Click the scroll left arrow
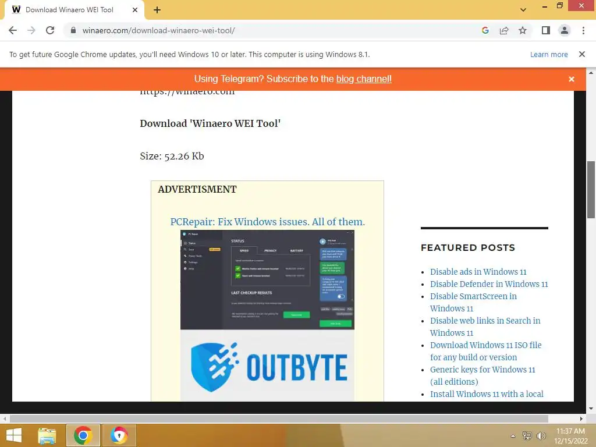The height and width of the screenshot is (447, 596). 5,419
